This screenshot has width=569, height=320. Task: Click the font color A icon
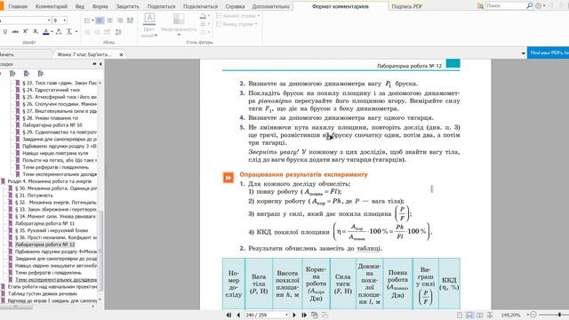point(45,32)
